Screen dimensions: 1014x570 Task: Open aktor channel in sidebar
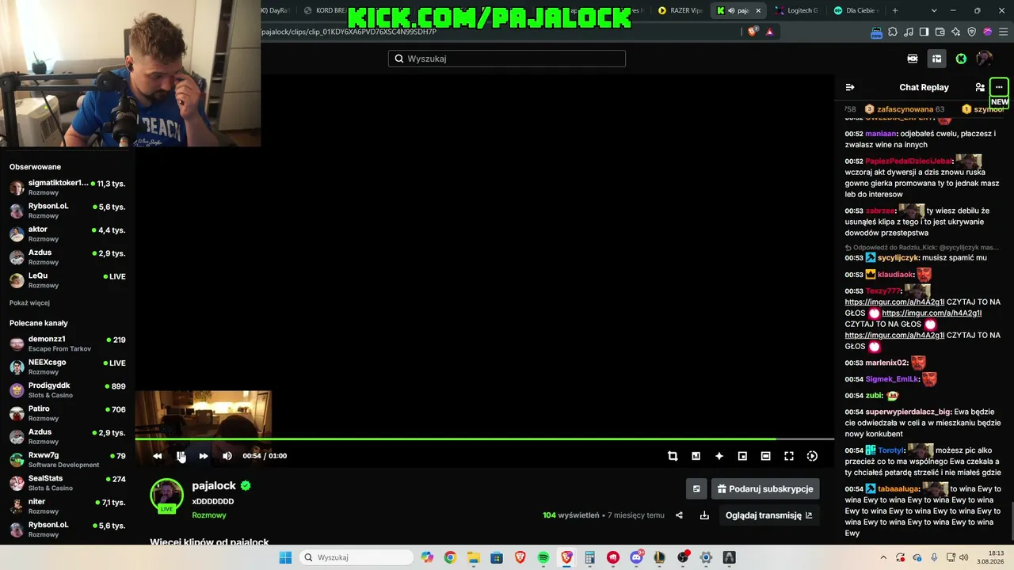(x=67, y=234)
